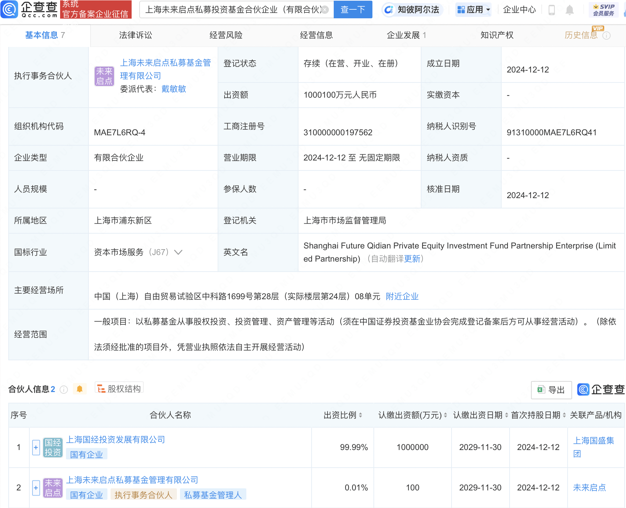Expand row for 上海未来启点私募基金管理有限公司
The height and width of the screenshot is (508, 626).
(36, 488)
